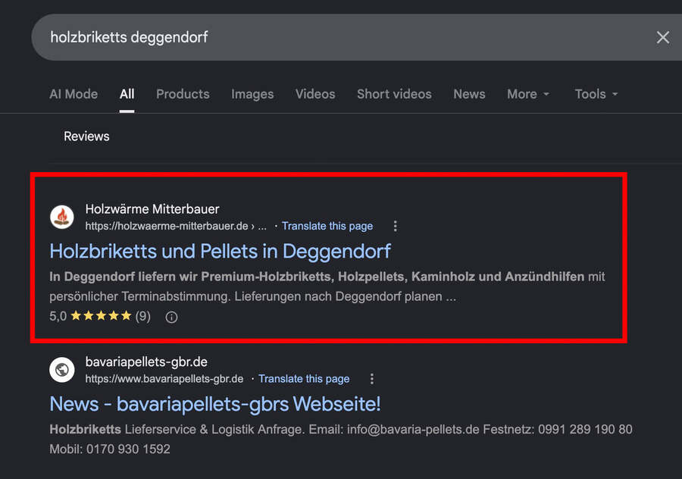The width and height of the screenshot is (682, 479).
Task: Click the info icon beside the rating
Action: [171, 317]
